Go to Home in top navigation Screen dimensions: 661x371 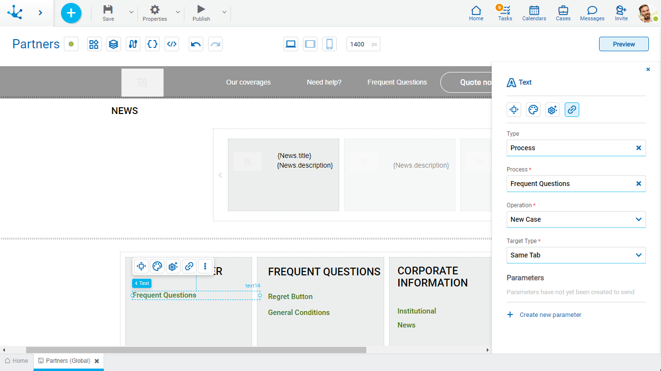(476, 13)
